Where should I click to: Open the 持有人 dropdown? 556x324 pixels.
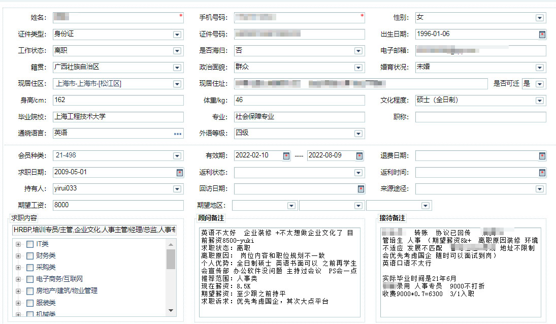click(x=177, y=189)
